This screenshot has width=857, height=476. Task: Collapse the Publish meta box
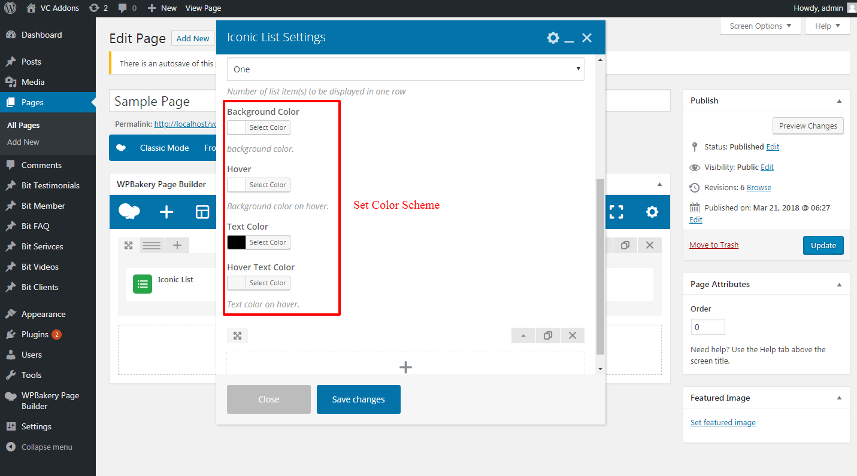click(838, 101)
